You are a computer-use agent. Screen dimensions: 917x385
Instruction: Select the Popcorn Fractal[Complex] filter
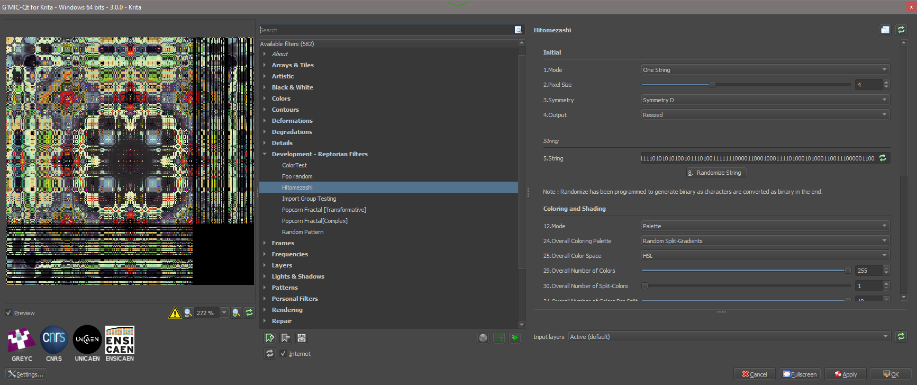click(314, 221)
